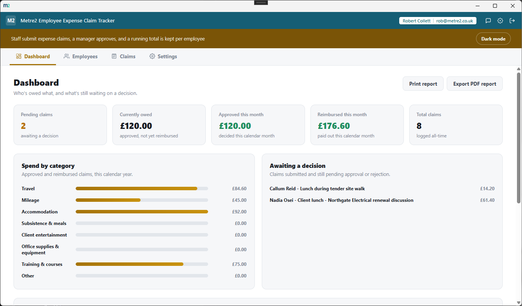This screenshot has height=306, width=522.
Task: Select the Pending claims card
Action: [x=60, y=125]
